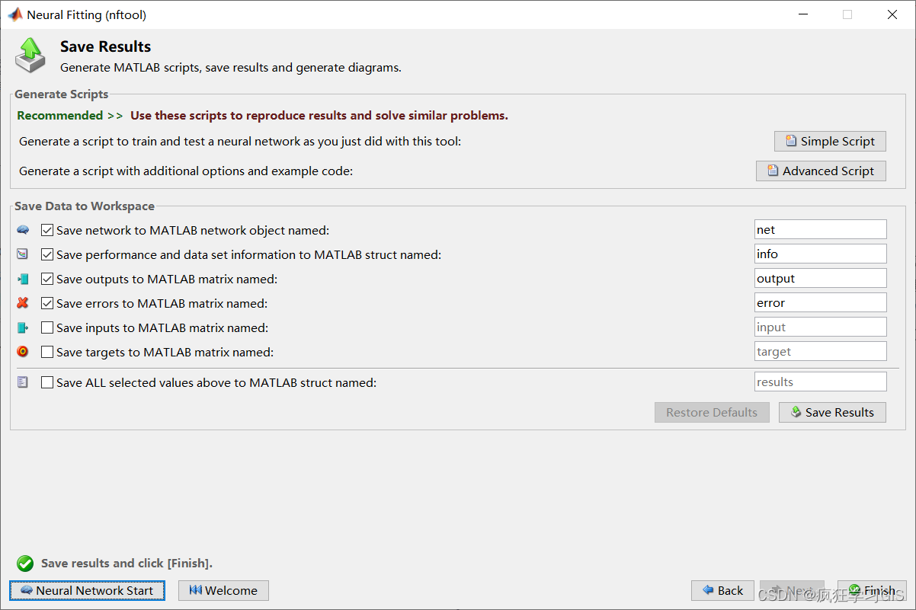This screenshot has width=916, height=610.
Task: Click the red X errors icon
Action: [23, 303]
